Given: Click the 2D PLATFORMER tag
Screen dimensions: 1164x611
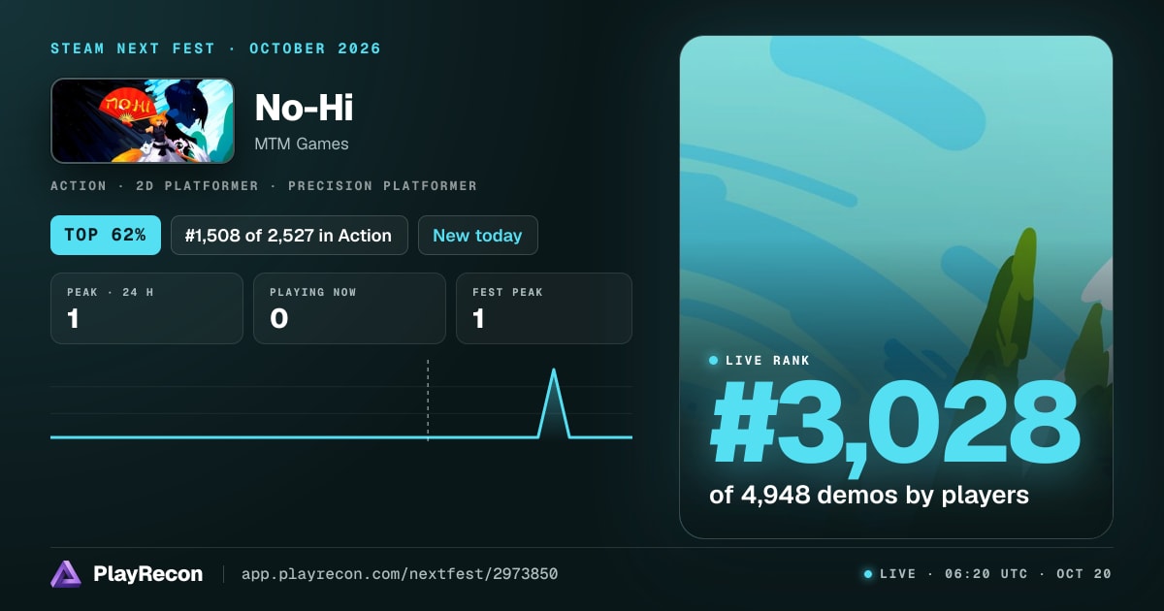Looking at the screenshot, I should pos(199,185).
